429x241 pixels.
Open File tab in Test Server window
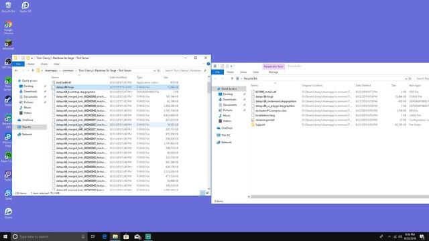pyautogui.click(x=18, y=64)
